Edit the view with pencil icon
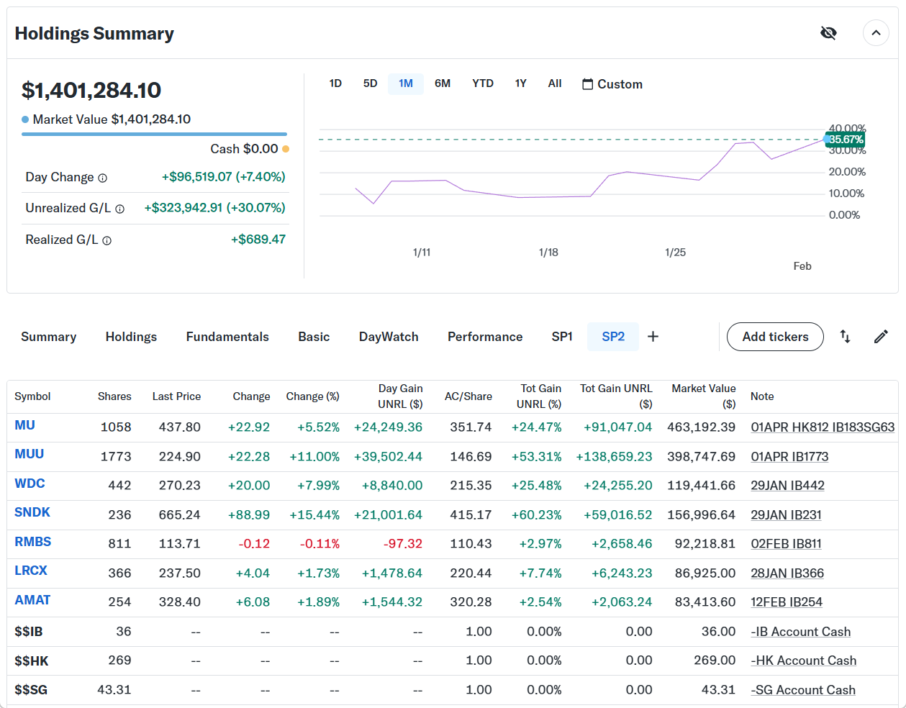 coord(881,337)
